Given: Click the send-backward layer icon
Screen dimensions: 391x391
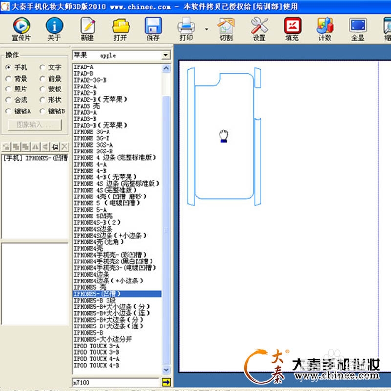Looking at the screenshot, I should (26, 147).
